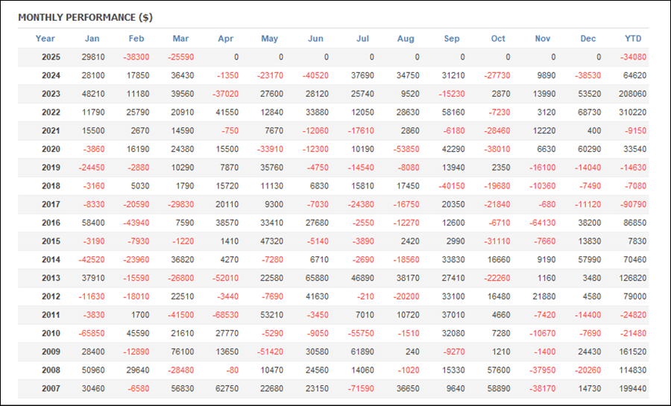The width and height of the screenshot is (671, 406).
Task: Click May 2019 value 35760
Action: click(x=271, y=168)
